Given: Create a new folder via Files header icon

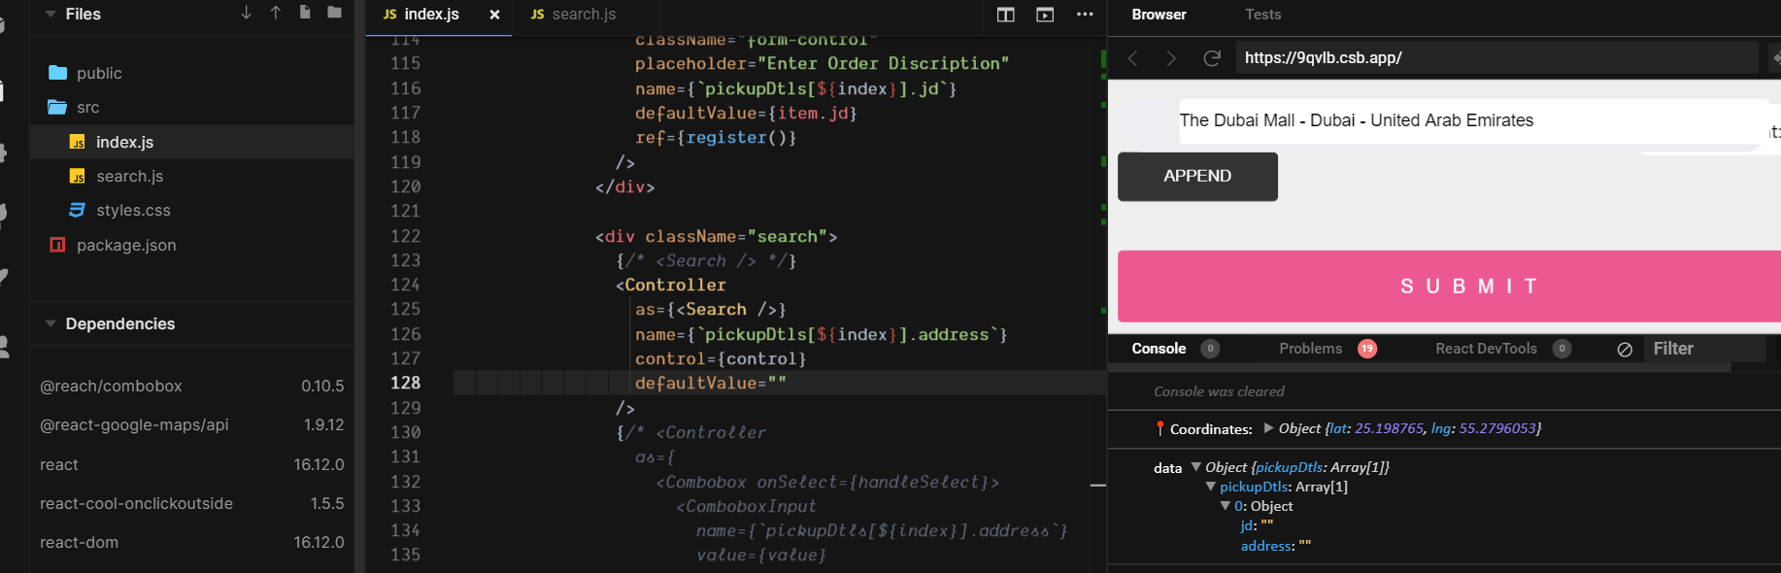Looking at the screenshot, I should pyautogui.click(x=335, y=13).
